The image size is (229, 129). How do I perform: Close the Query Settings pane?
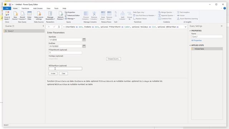(221, 26)
